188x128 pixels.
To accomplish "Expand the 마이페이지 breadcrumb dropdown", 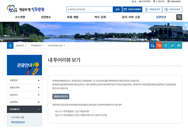I will coord(37,45).
